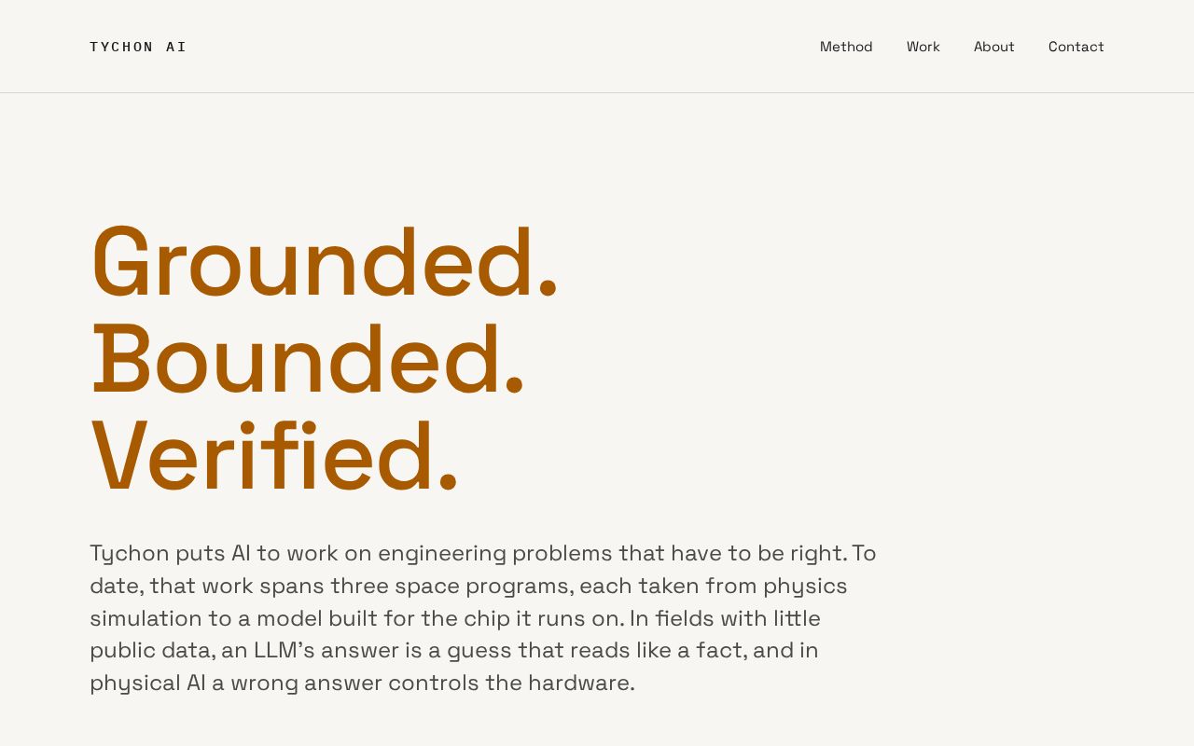Click the 'Grounded.' headline line
This screenshot has height=746, width=1194.
click(x=325, y=262)
